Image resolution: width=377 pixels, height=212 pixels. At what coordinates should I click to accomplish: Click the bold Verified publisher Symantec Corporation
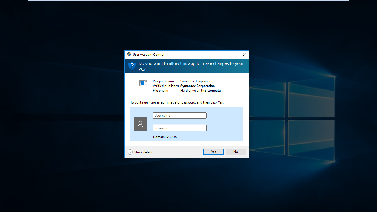pos(197,86)
